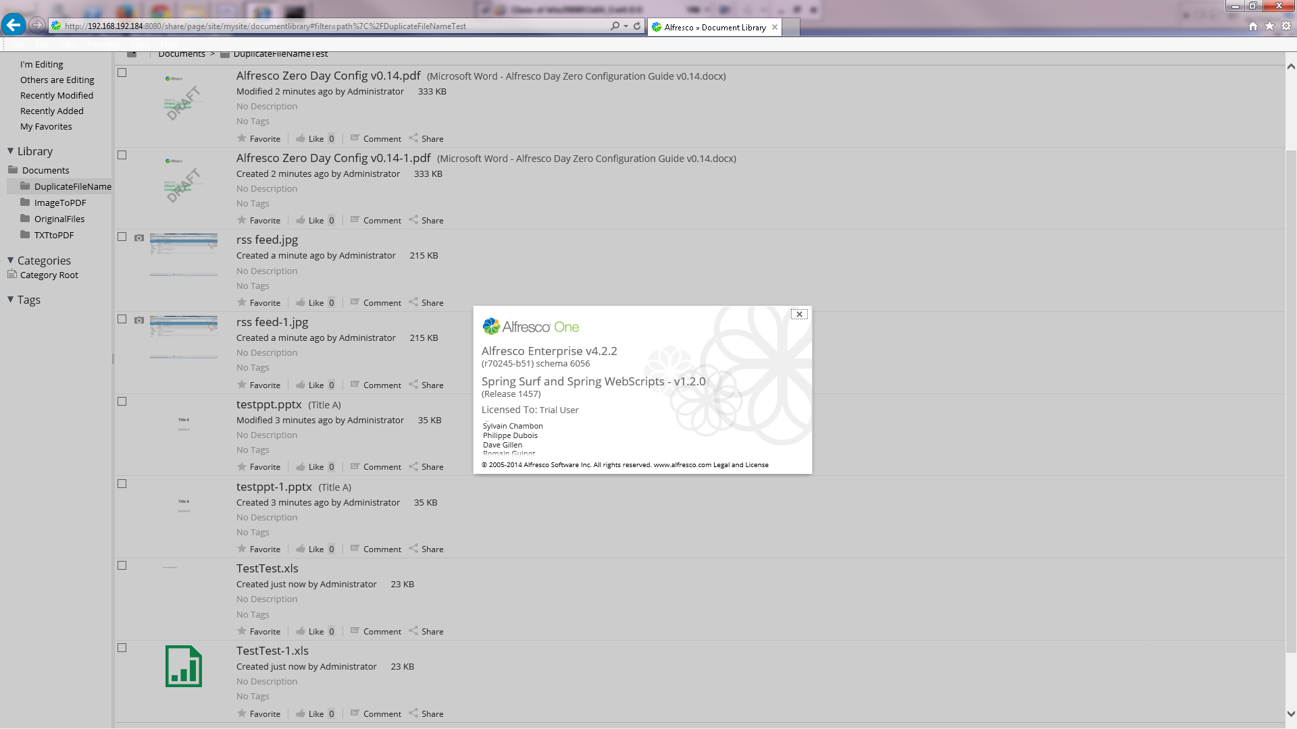Click Legal and License link in About dialog
Viewport: 1297px width, 729px height.
pyautogui.click(x=741, y=464)
